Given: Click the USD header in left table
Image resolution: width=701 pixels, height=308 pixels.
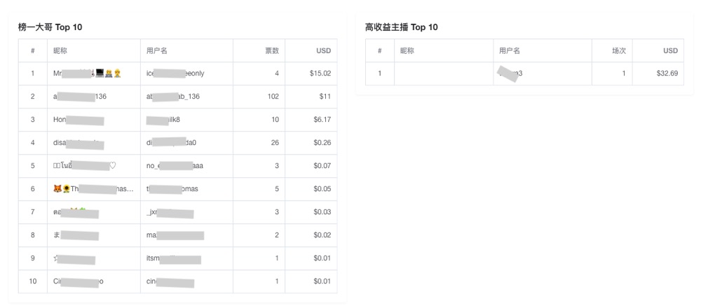Looking at the screenshot, I should pos(324,50).
